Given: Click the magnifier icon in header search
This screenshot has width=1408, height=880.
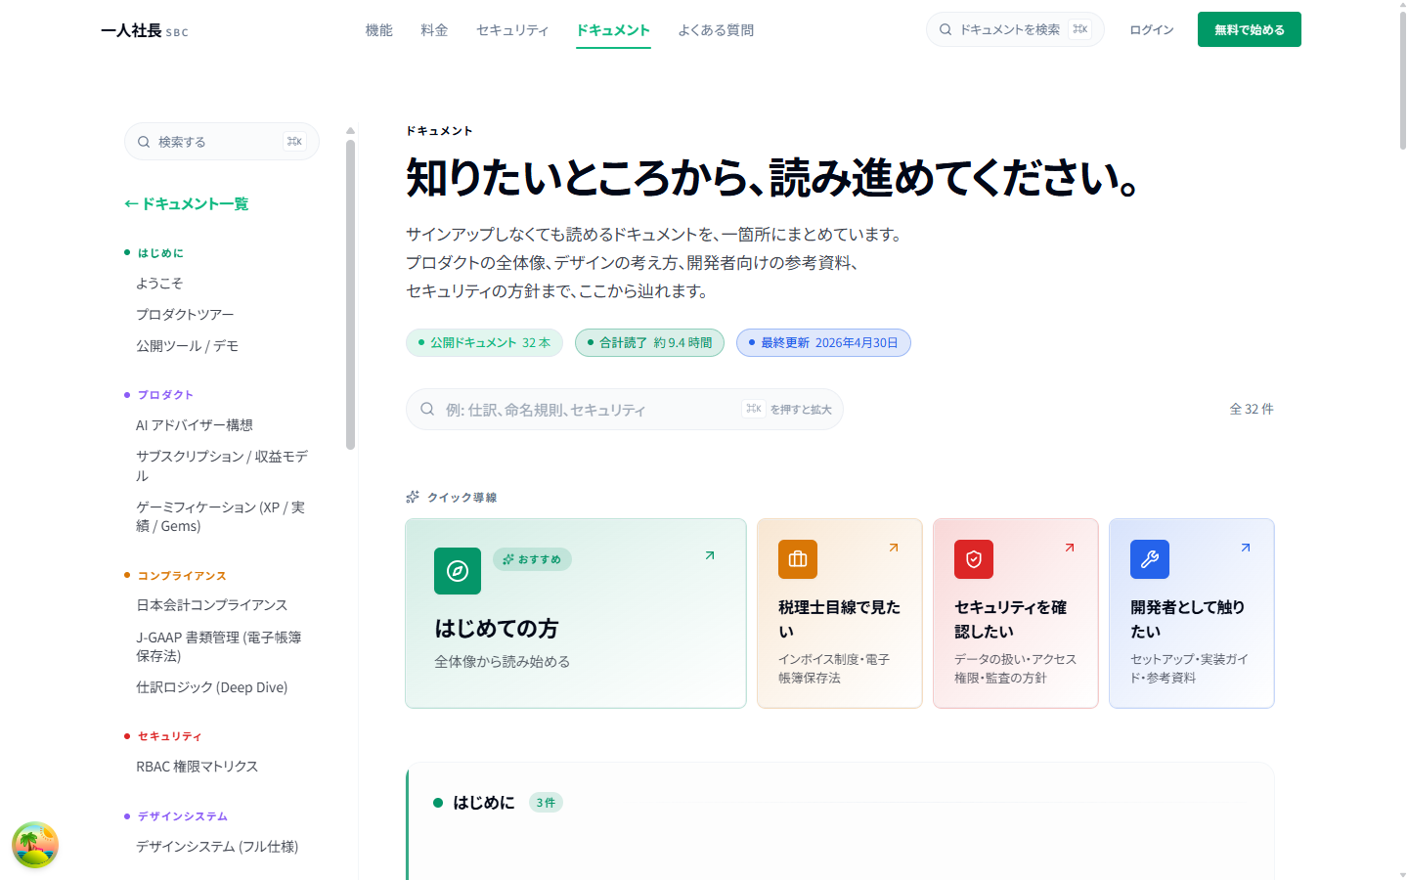Looking at the screenshot, I should tap(946, 29).
